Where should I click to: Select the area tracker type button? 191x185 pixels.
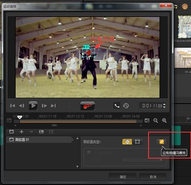point(137,142)
